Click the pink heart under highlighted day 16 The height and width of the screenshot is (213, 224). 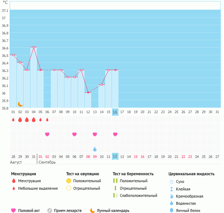pos(115,134)
